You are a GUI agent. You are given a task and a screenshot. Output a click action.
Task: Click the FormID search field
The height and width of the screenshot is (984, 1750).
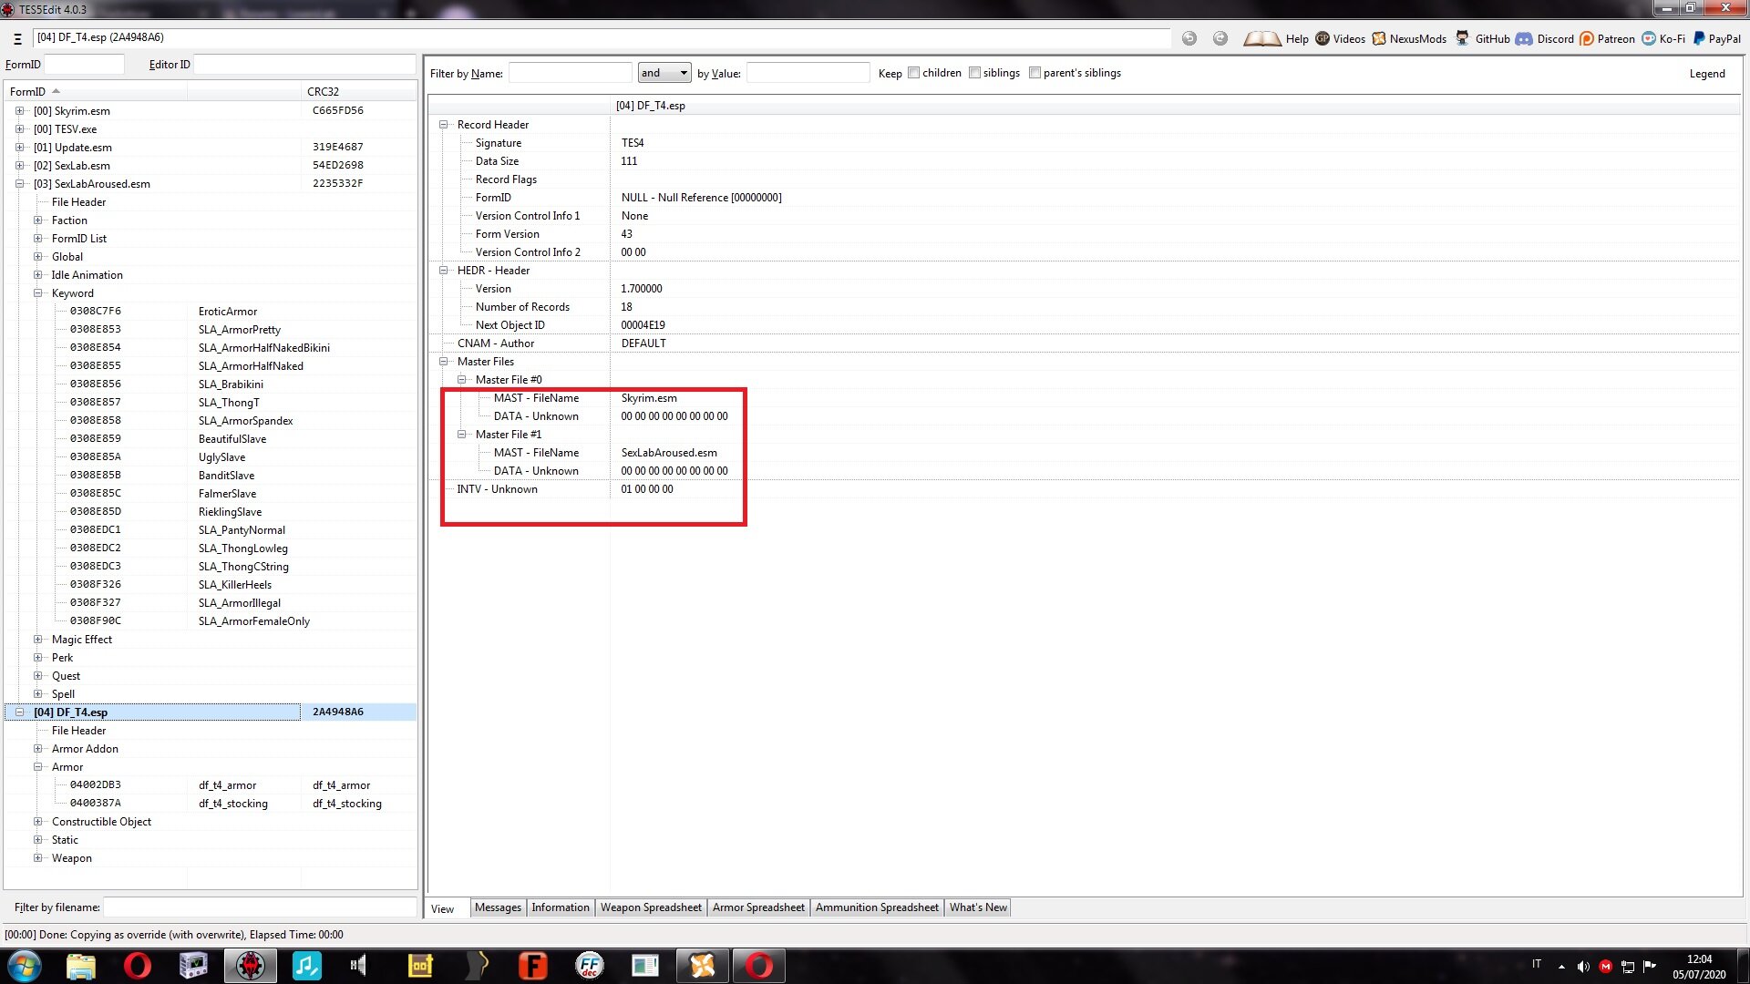click(x=84, y=65)
